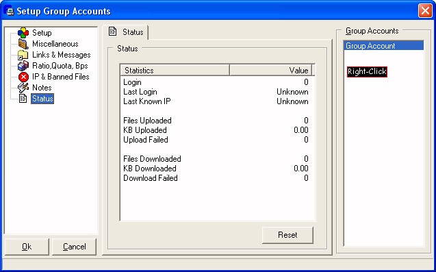Viewport: 436px width, 272px height.
Task: Select the Last Login row
Action: 216,92
